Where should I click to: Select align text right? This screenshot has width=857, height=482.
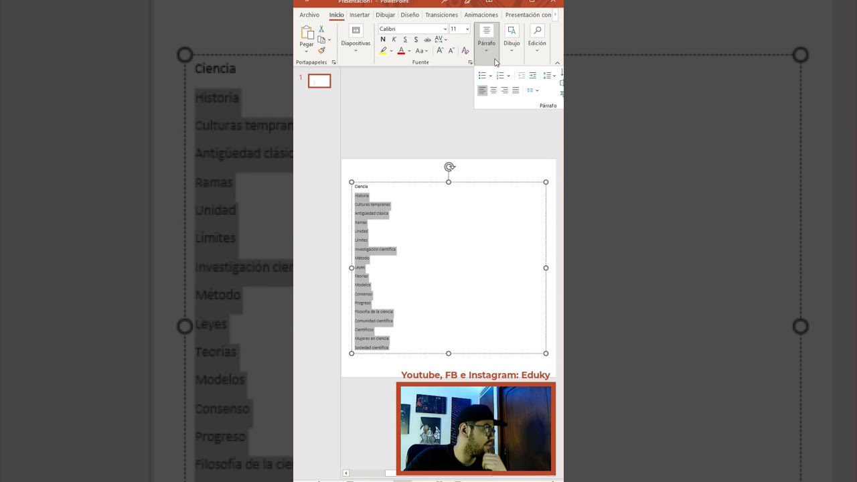tap(505, 90)
